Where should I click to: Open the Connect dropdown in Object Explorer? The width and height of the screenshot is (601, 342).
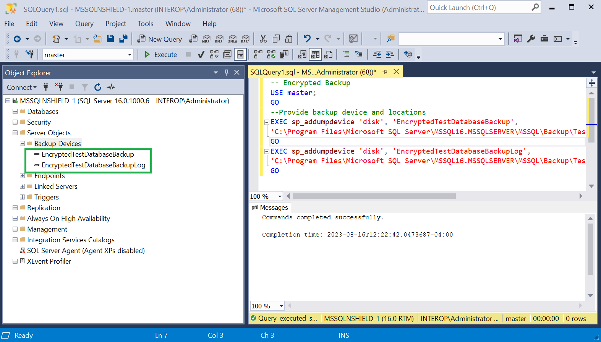pos(22,87)
